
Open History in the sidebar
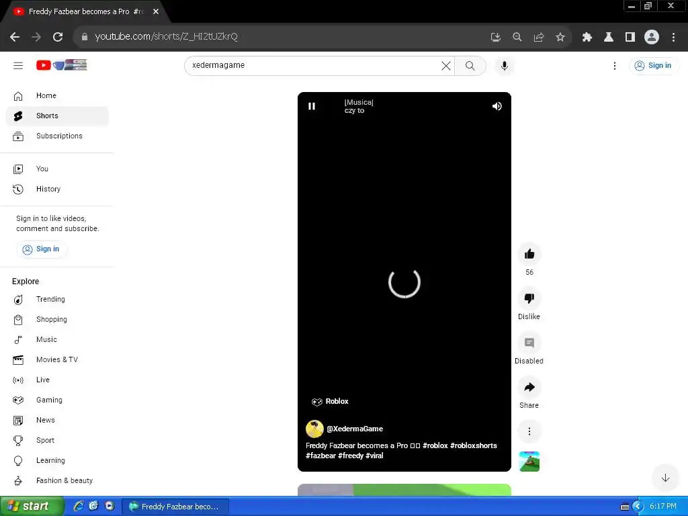[x=57, y=189]
